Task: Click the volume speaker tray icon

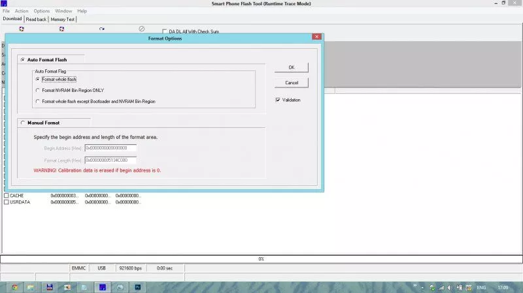Action: click(450, 287)
